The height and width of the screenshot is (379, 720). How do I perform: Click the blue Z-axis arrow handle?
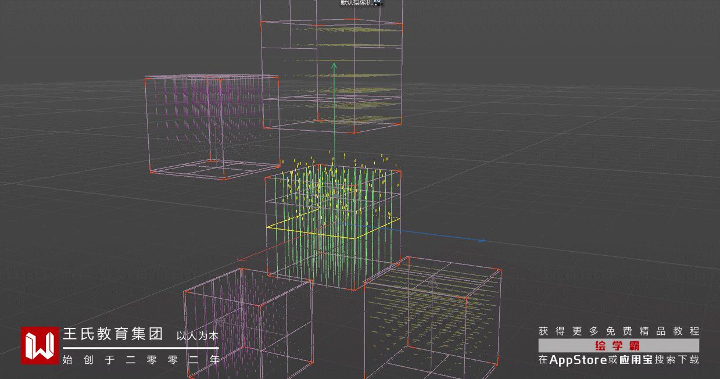tap(482, 239)
